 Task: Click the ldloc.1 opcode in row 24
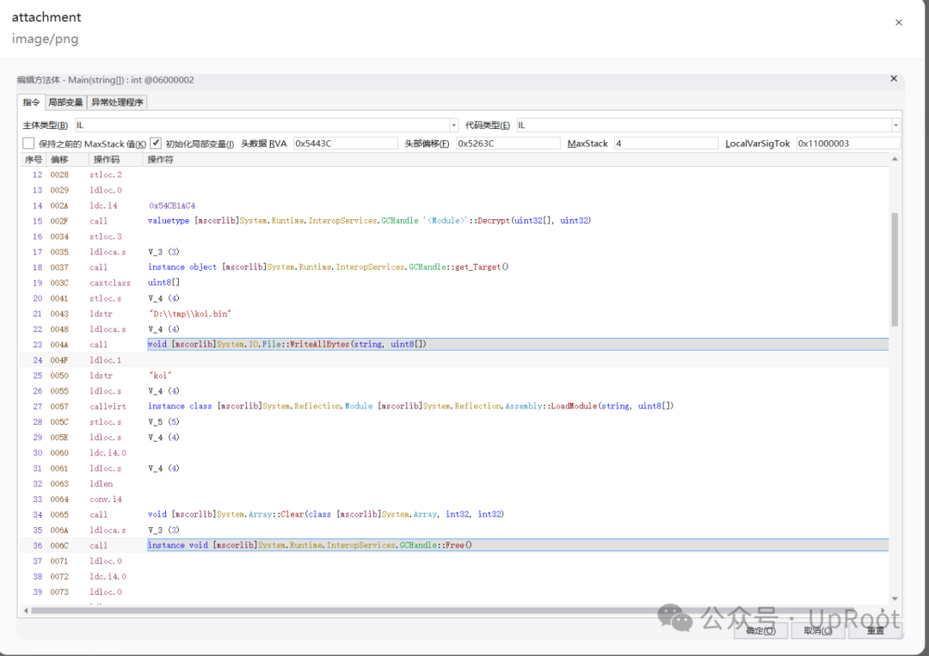point(106,360)
